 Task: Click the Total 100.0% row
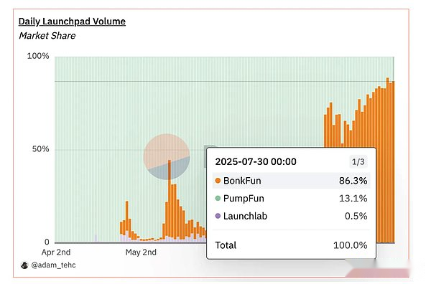tap(291, 245)
